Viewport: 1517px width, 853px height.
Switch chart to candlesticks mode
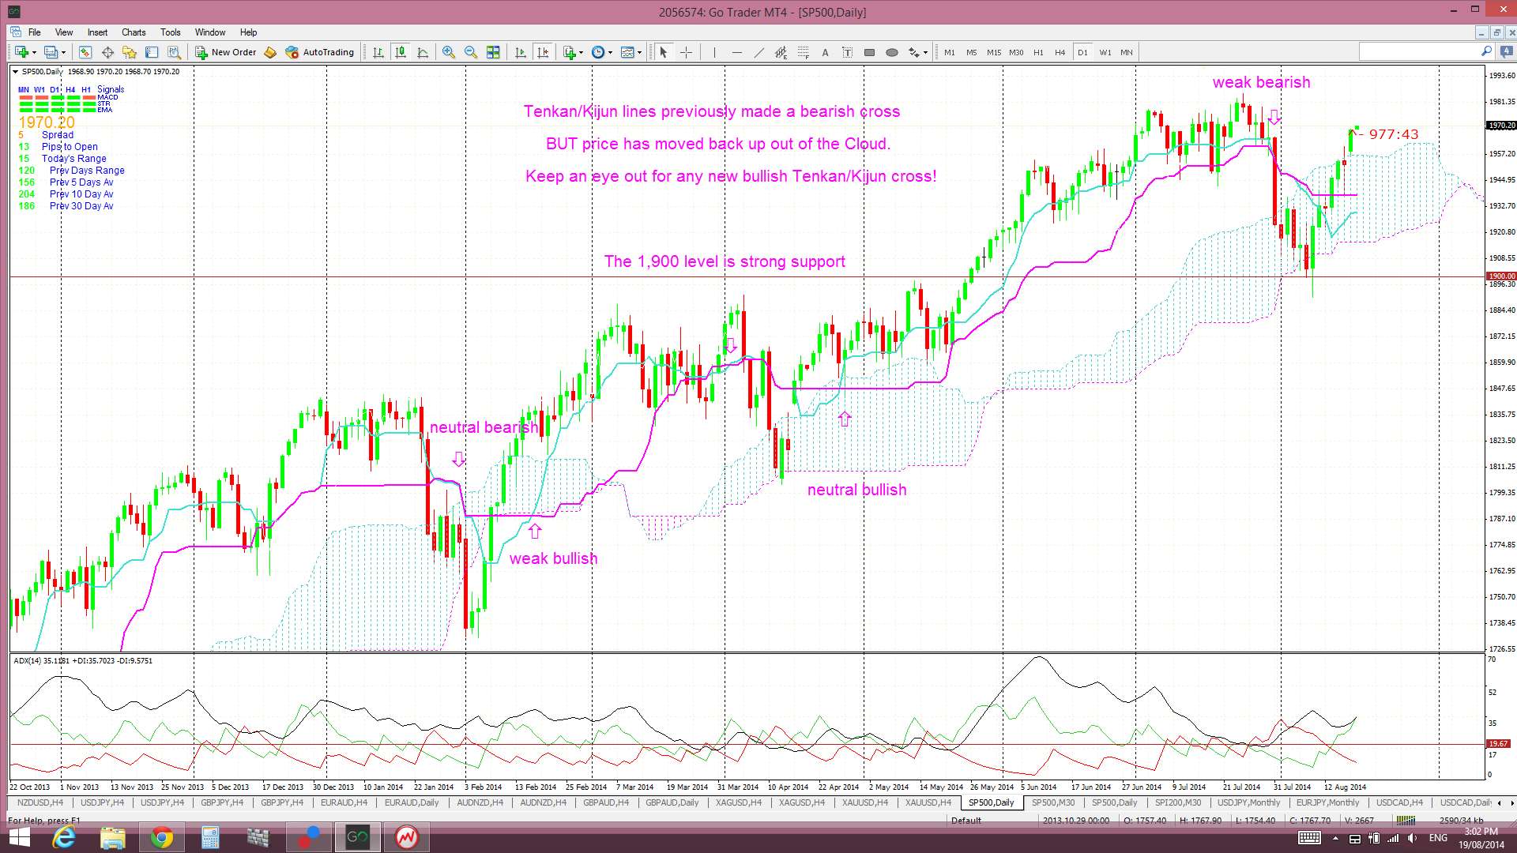(401, 52)
